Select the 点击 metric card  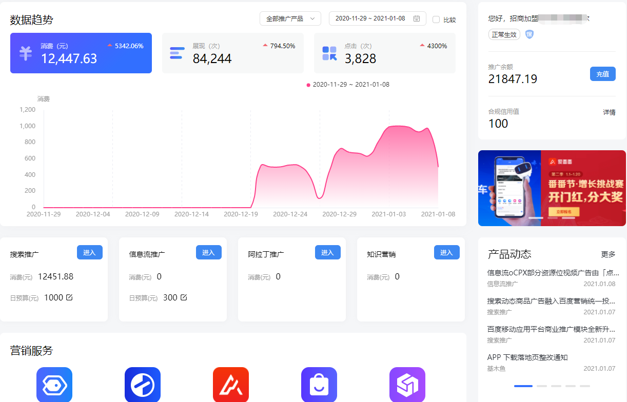[384, 53]
